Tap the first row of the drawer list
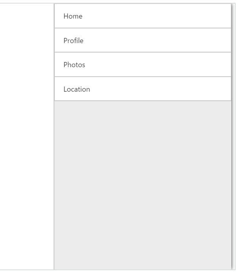Viewport: 238px width, 273px height. [142, 16]
